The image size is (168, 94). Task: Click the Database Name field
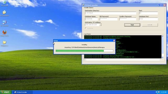point(91,19)
